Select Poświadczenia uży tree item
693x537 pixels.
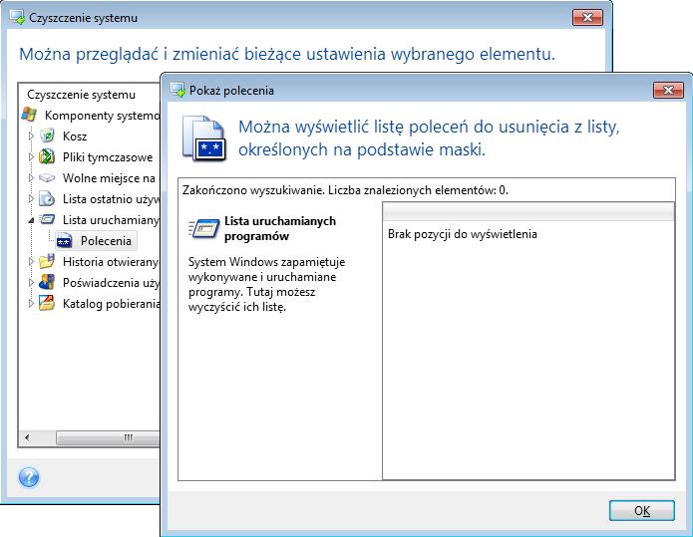111,283
